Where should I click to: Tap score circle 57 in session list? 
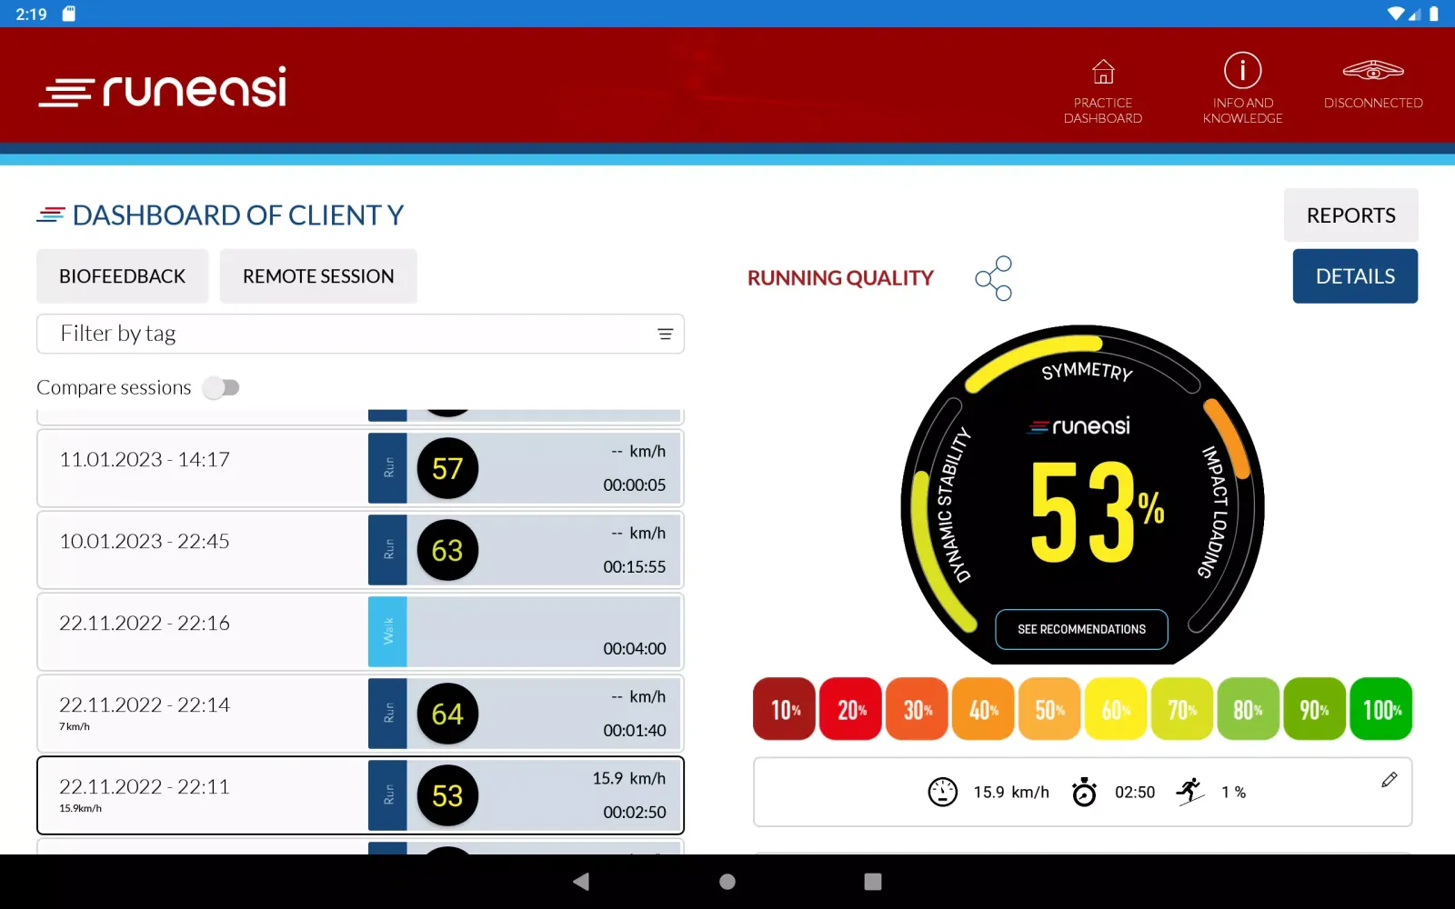447,468
